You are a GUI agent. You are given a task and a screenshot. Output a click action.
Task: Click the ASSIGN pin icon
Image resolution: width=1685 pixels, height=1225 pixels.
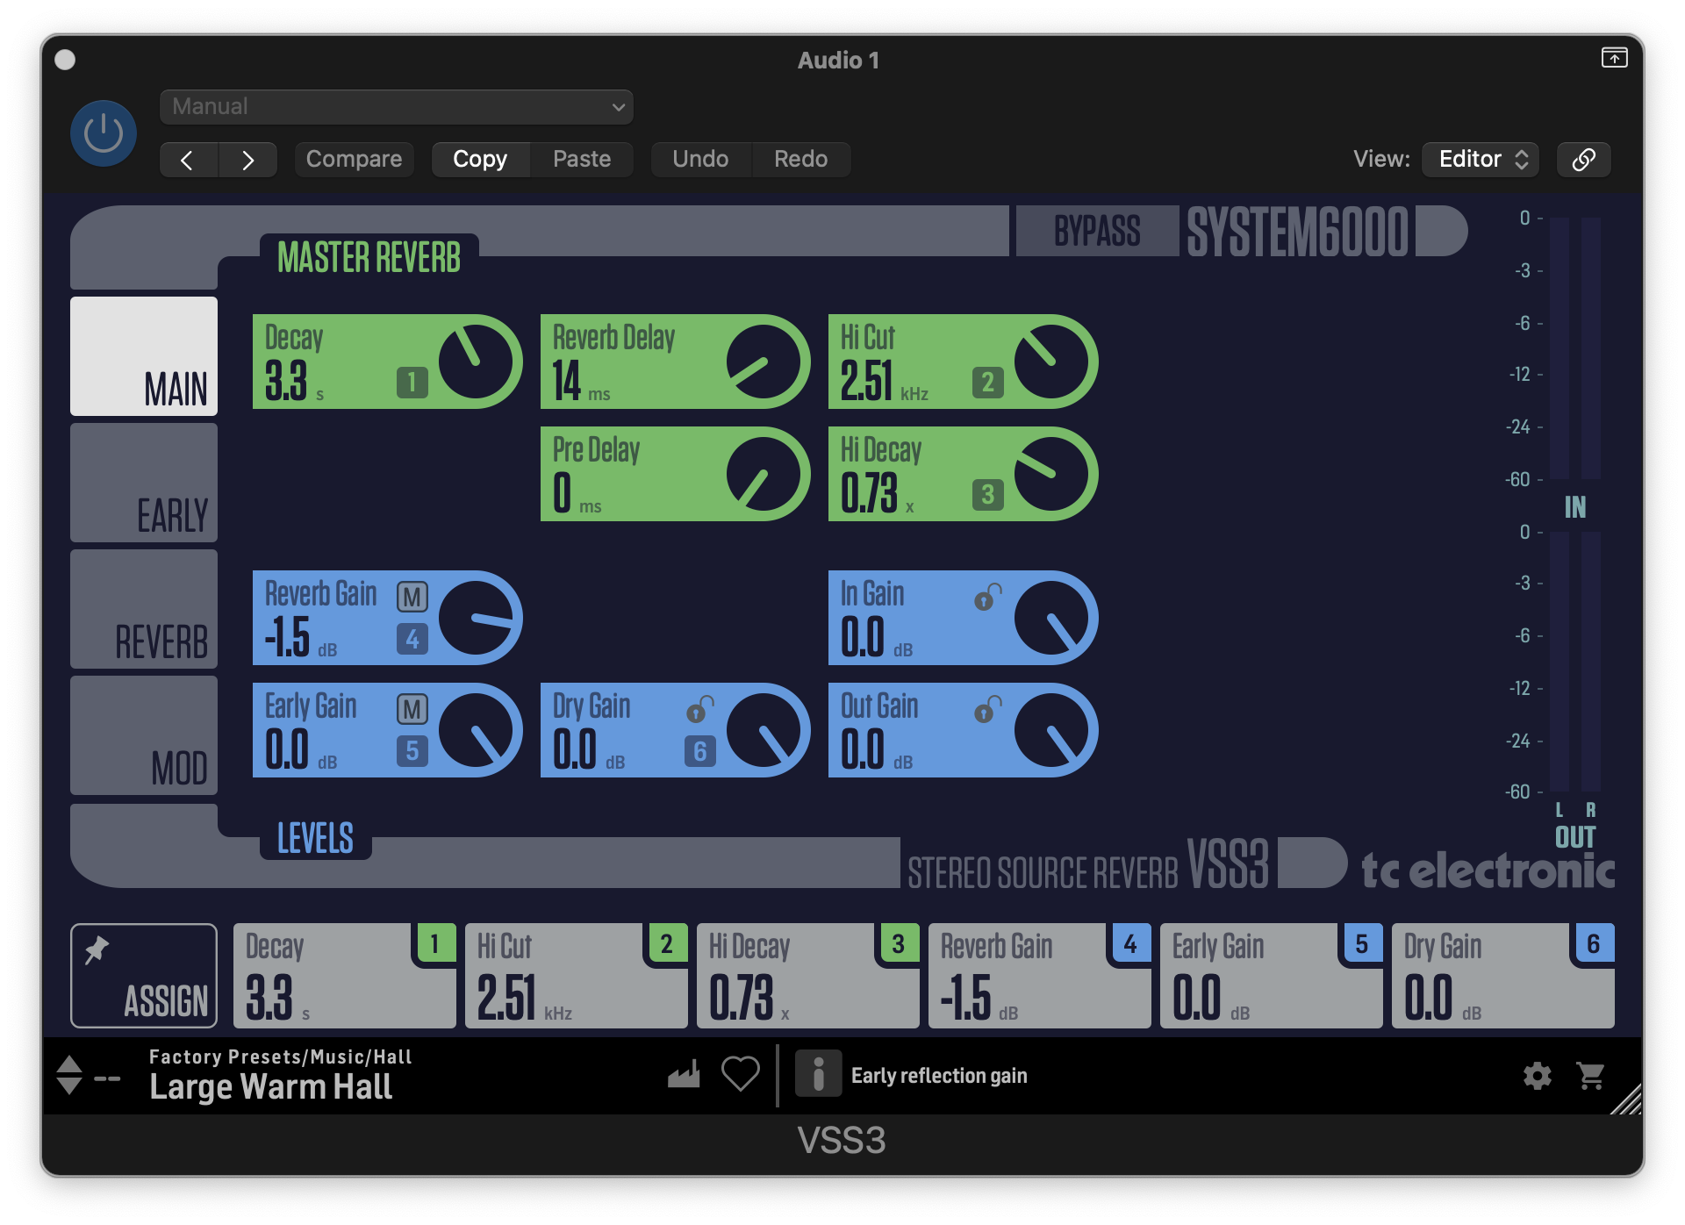pos(97,948)
